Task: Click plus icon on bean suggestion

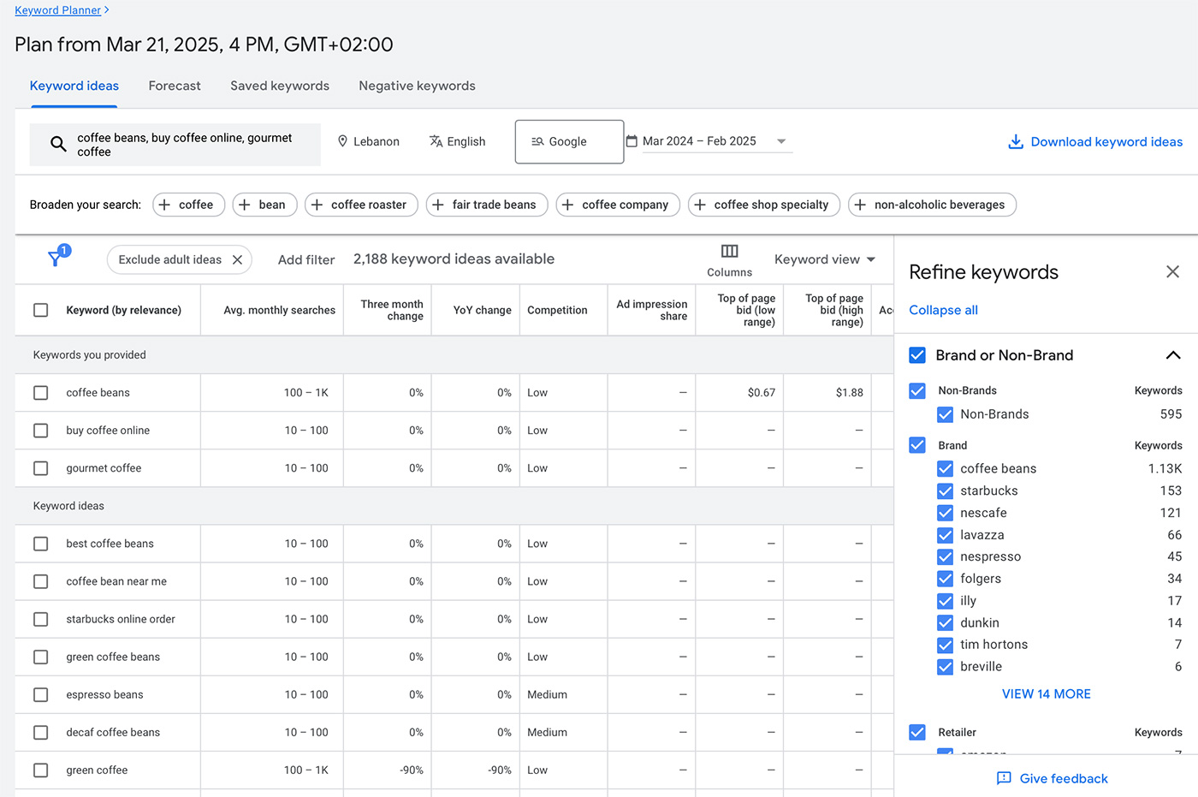Action: click(245, 205)
